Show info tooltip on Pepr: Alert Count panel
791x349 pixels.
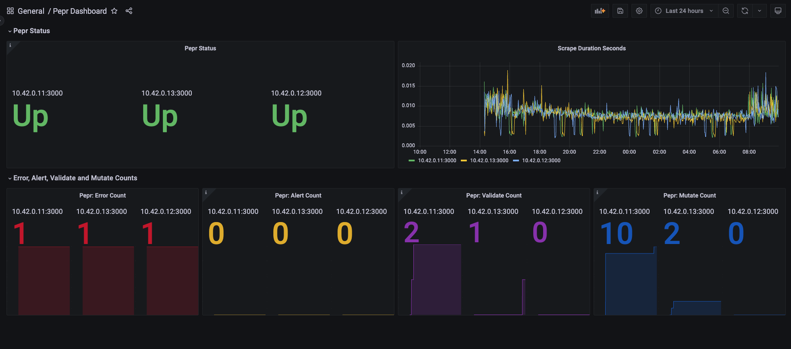(206, 192)
